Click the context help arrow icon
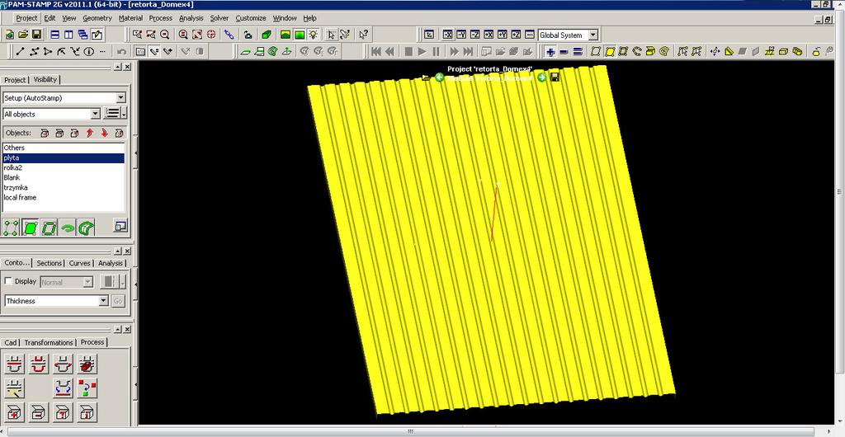 (x=364, y=35)
